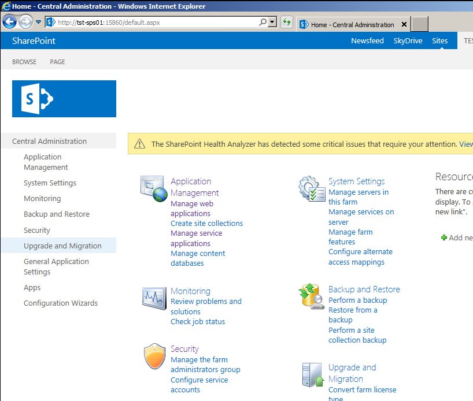Click the SharePoint favicon in address bar
The image size is (473, 401).
pyautogui.click(x=51, y=22)
